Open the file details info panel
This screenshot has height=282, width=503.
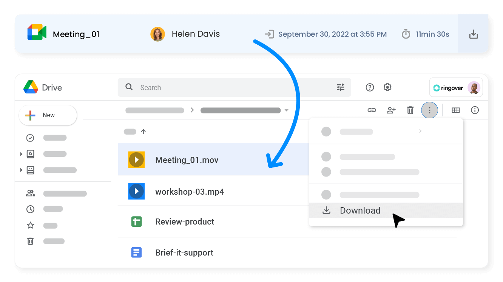point(475,110)
